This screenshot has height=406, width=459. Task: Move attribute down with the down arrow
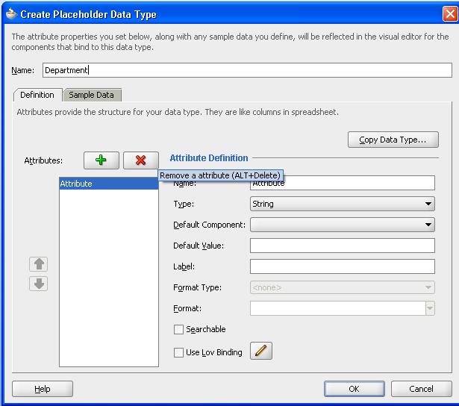tap(39, 284)
